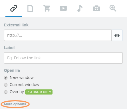The width and height of the screenshot is (127, 109).
Task: Select the video play icon tab
Action: (x=63, y=8)
